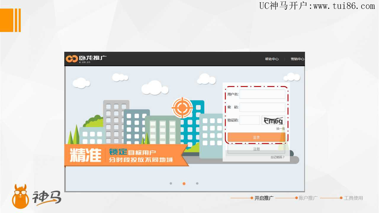Select the right gray carousel dot
379x213 pixels.
(197, 183)
